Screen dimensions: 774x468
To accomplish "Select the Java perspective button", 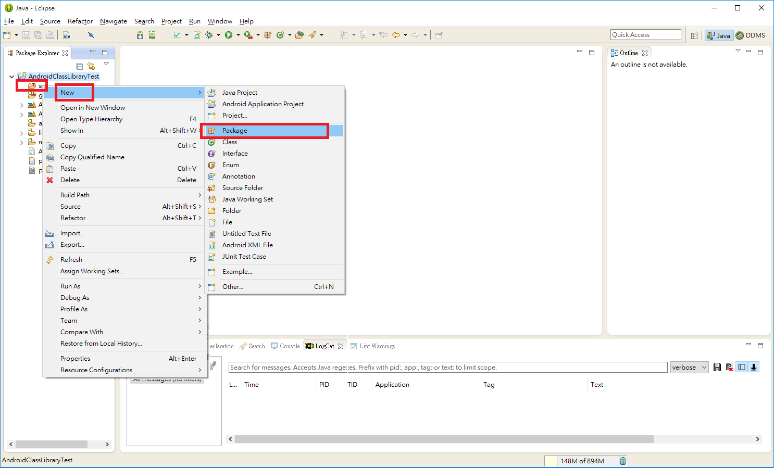I will pyautogui.click(x=719, y=35).
